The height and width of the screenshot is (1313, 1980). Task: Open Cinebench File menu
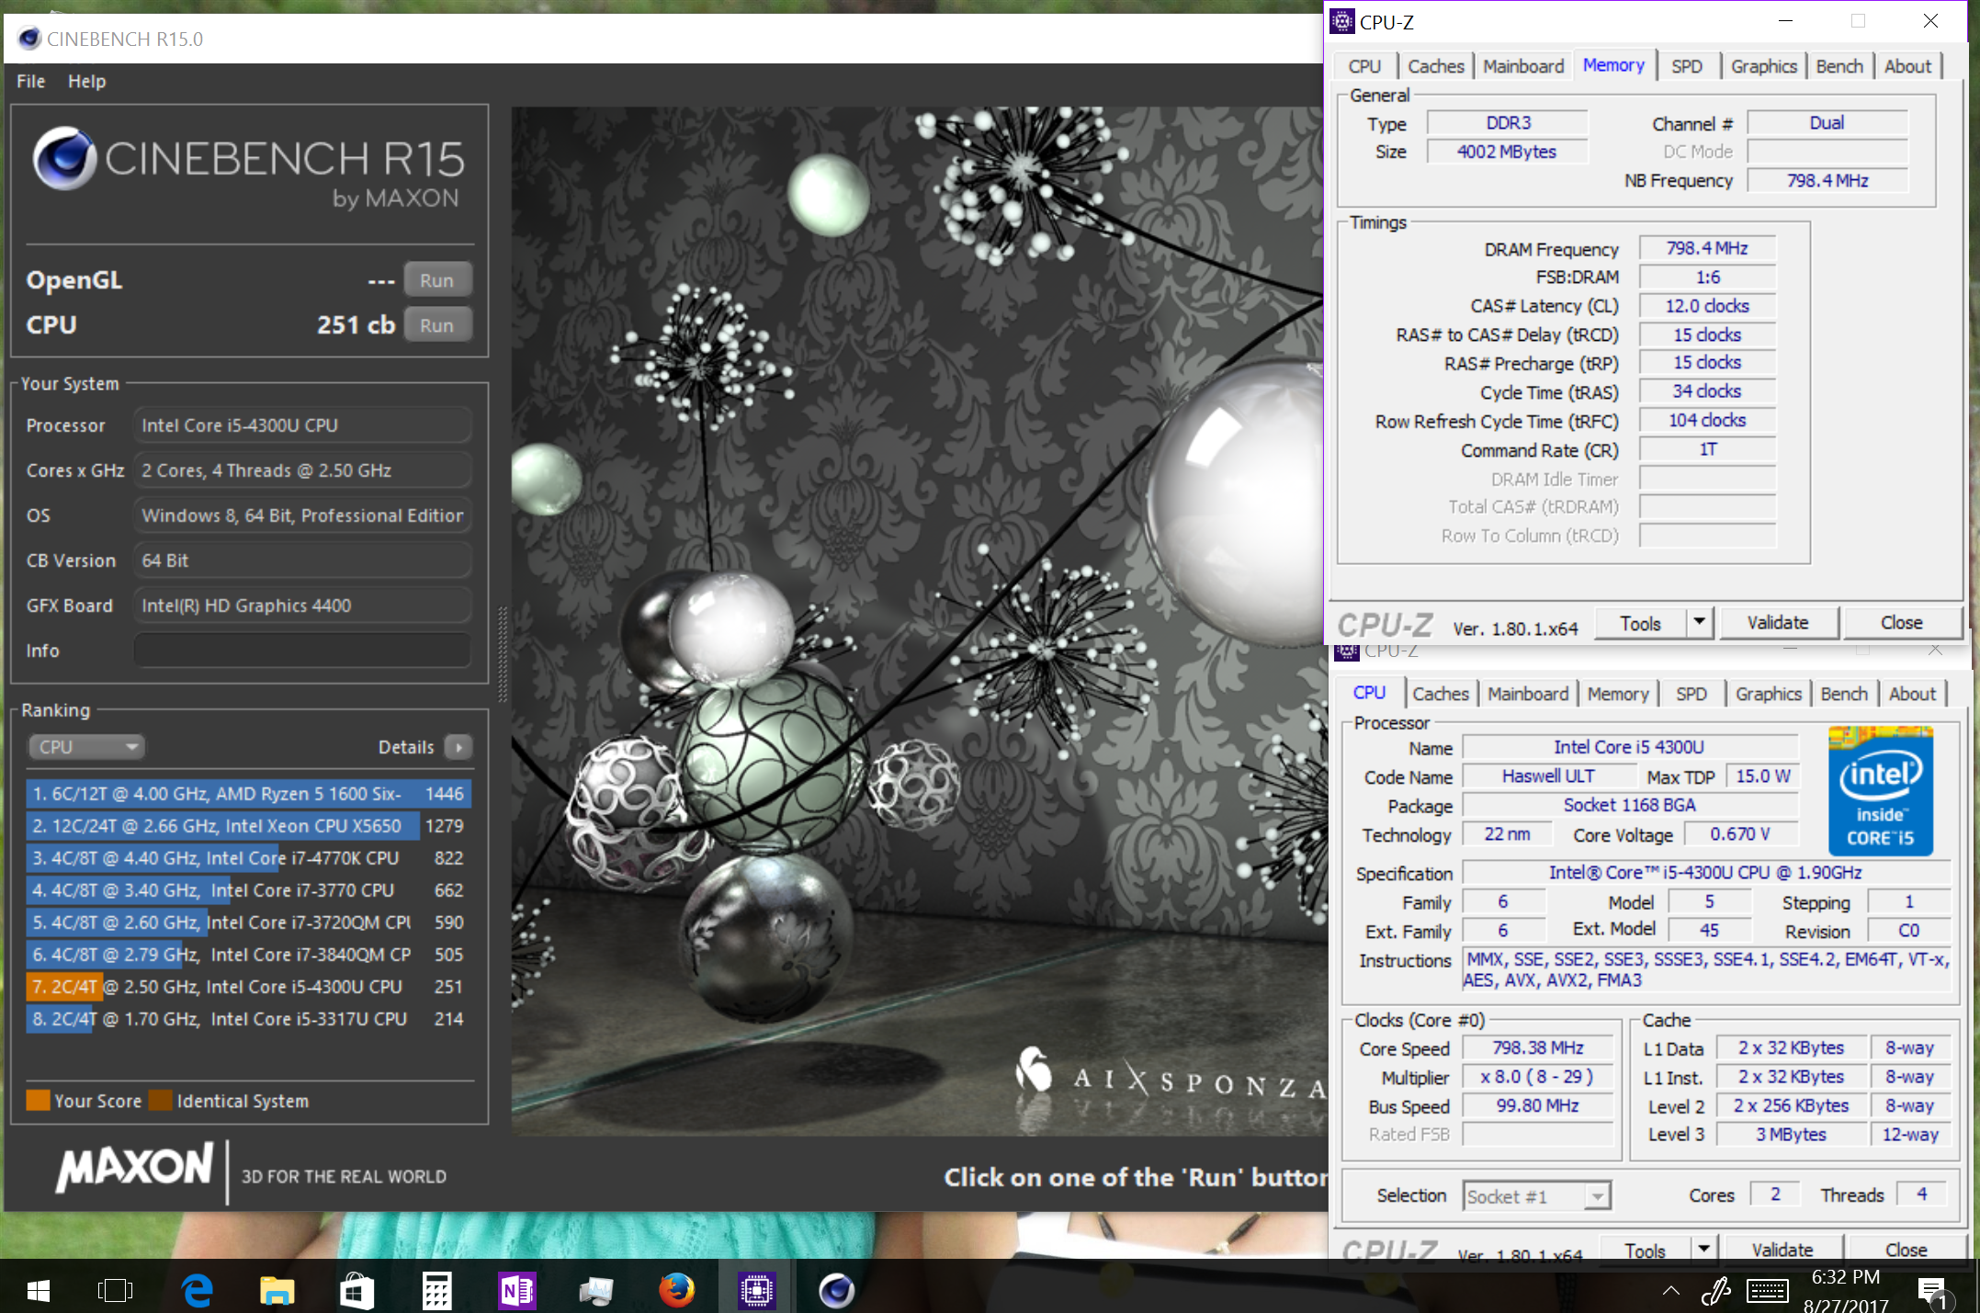[x=30, y=81]
